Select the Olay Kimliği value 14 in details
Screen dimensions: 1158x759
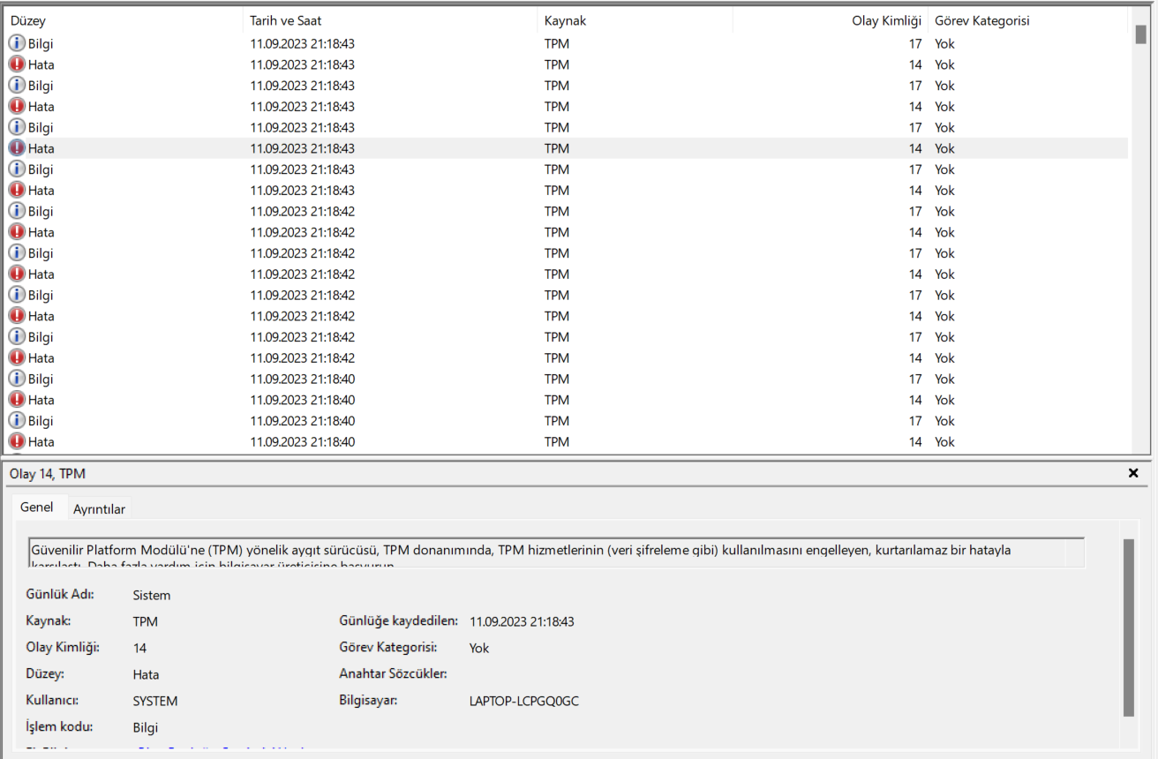pyautogui.click(x=140, y=649)
